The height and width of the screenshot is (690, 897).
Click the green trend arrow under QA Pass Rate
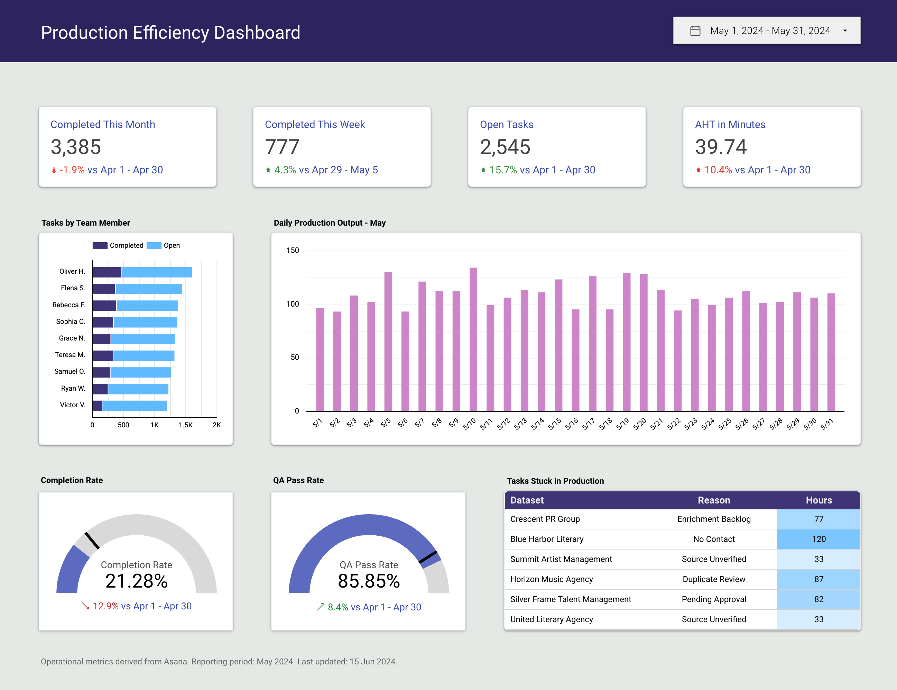click(x=321, y=607)
